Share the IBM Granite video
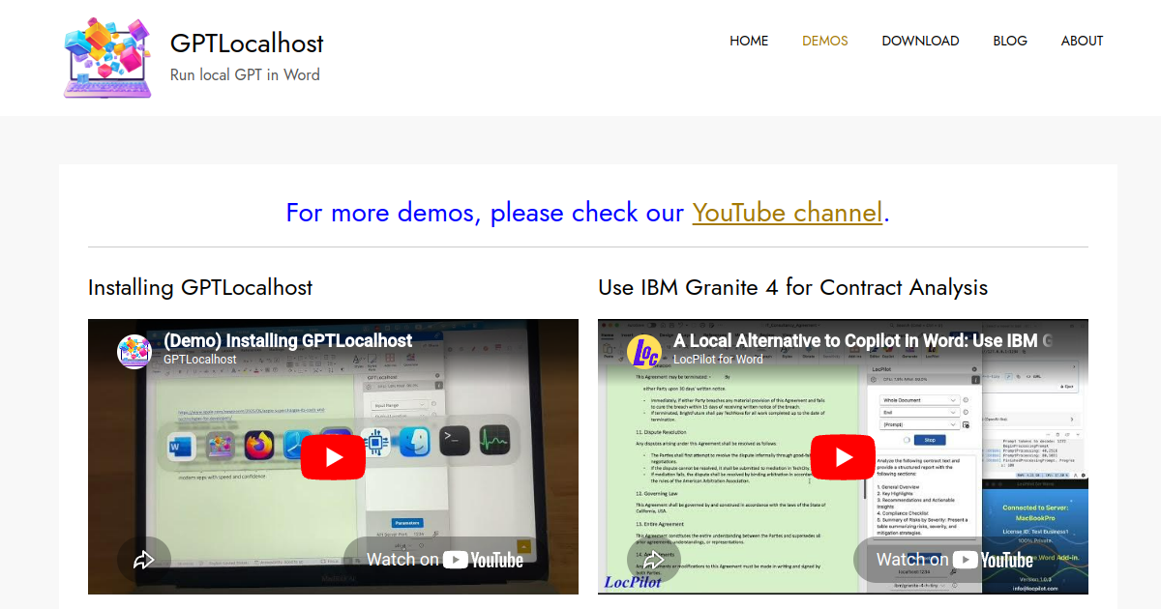Viewport: 1161px width, 609px height. click(654, 560)
